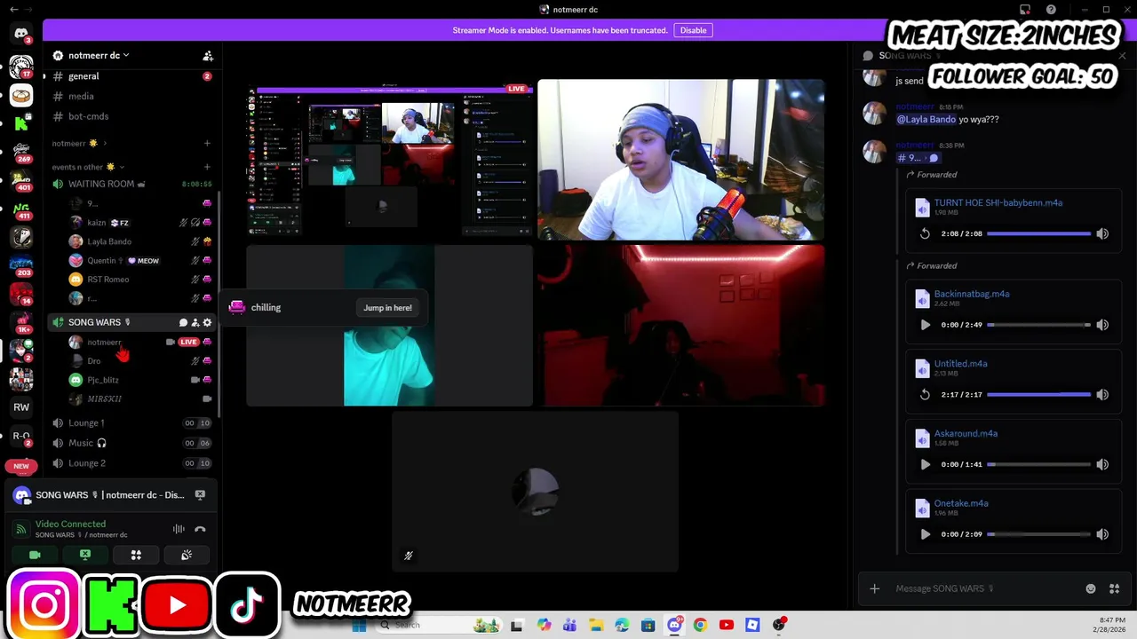This screenshot has width=1137, height=639.
Task: Mute the Onetake.m4a audio
Action: [x=1102, y=534]
